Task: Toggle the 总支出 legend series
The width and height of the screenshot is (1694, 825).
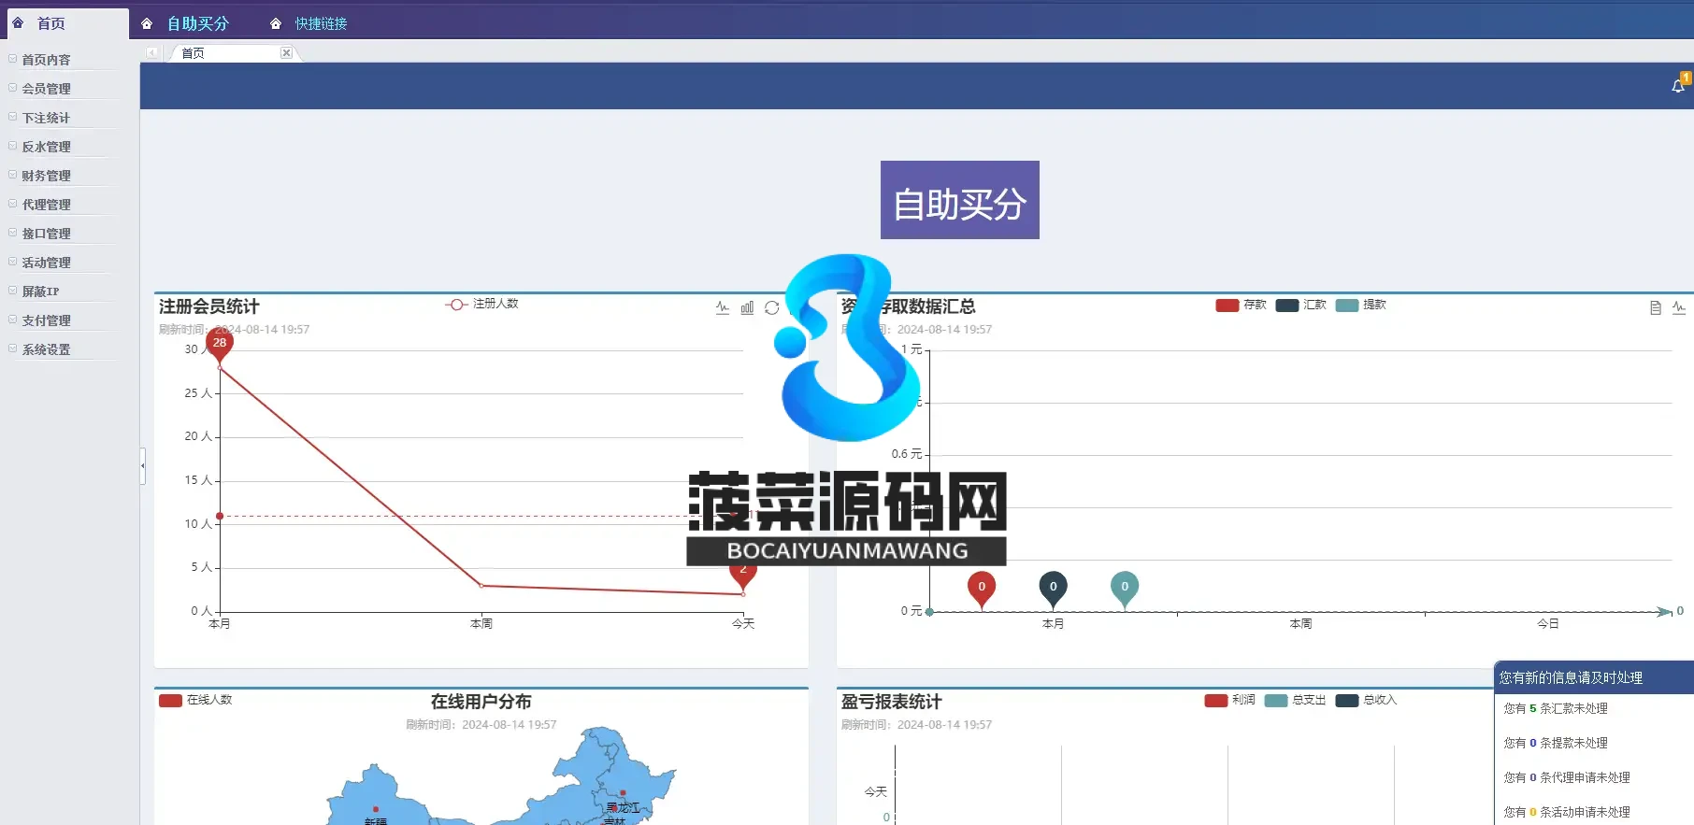Action: coord(1296,700)
